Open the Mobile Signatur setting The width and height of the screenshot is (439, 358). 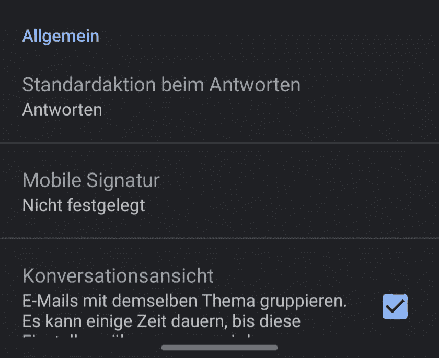pos(91,180)
